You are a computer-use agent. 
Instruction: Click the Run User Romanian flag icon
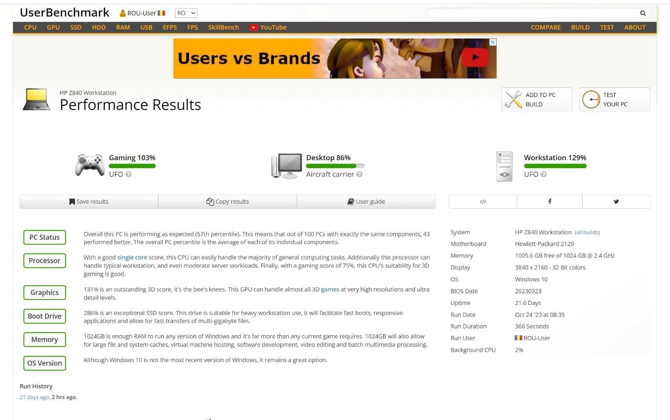pyautogui.click(x=518, y=338)
